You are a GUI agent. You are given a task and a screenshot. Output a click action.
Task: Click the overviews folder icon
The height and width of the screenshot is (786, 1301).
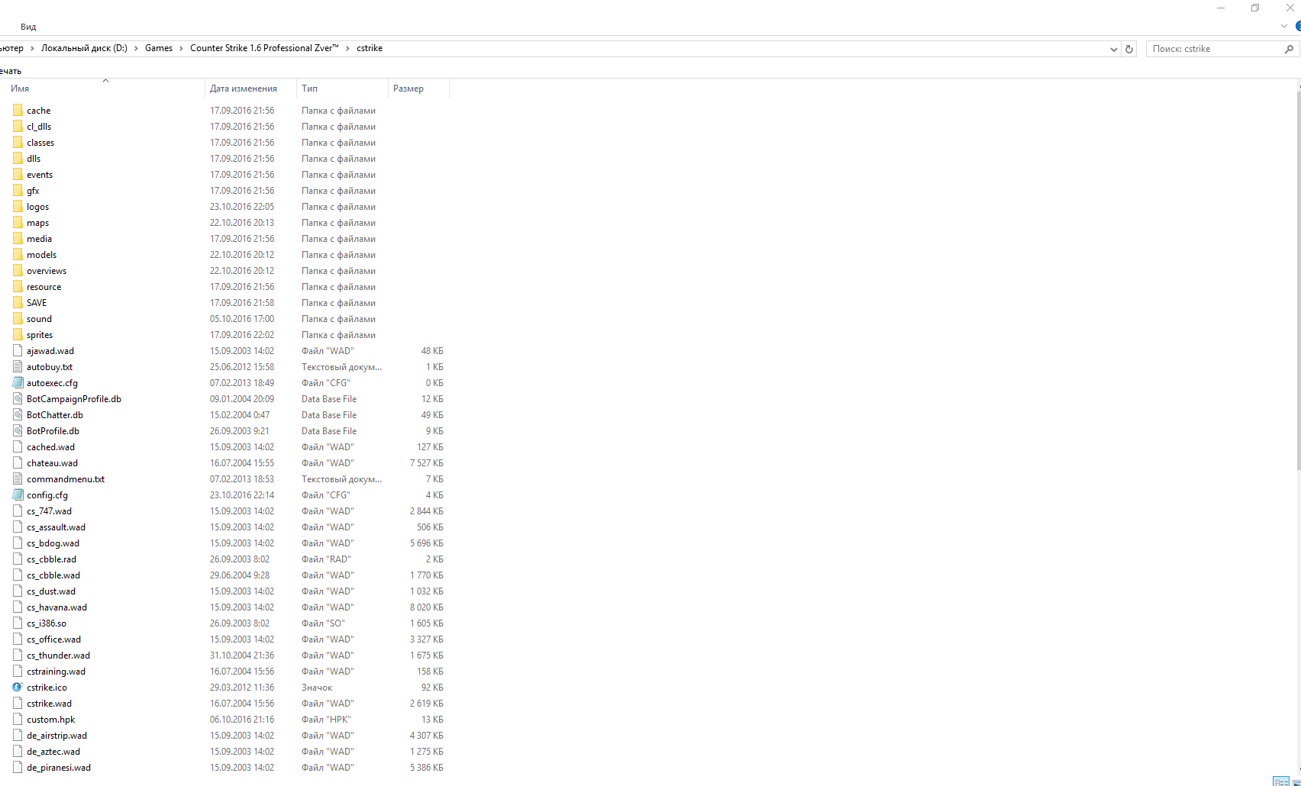(18, 271)
